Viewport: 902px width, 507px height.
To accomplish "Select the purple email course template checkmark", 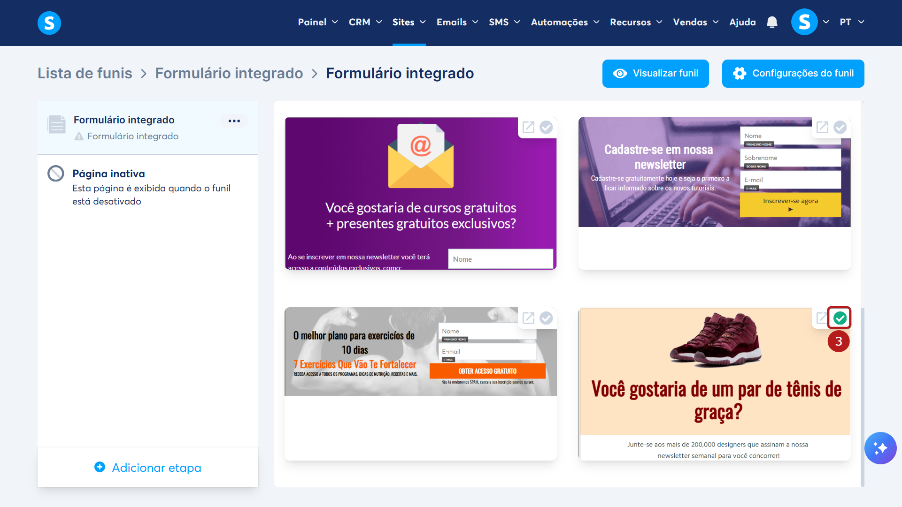I will click(x=546, y=127).
